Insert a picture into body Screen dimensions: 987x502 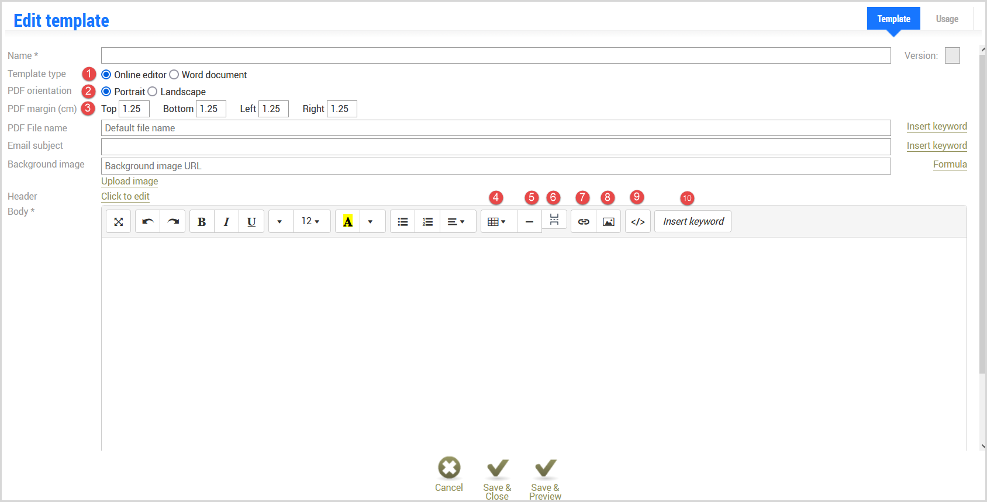point(609,222)
